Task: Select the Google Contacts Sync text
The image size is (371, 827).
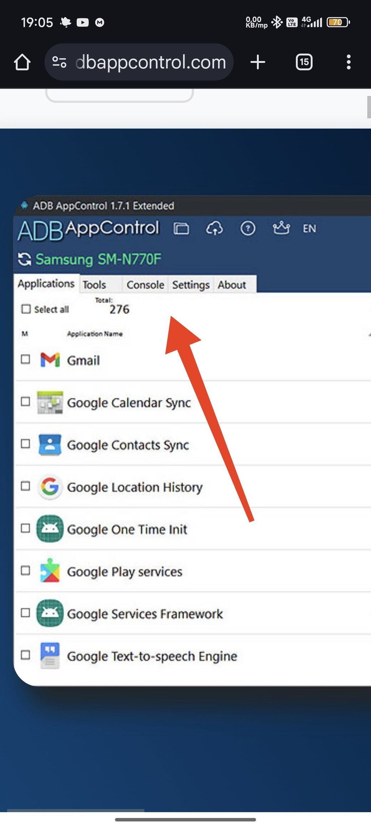Action: (x=128, y=445)
